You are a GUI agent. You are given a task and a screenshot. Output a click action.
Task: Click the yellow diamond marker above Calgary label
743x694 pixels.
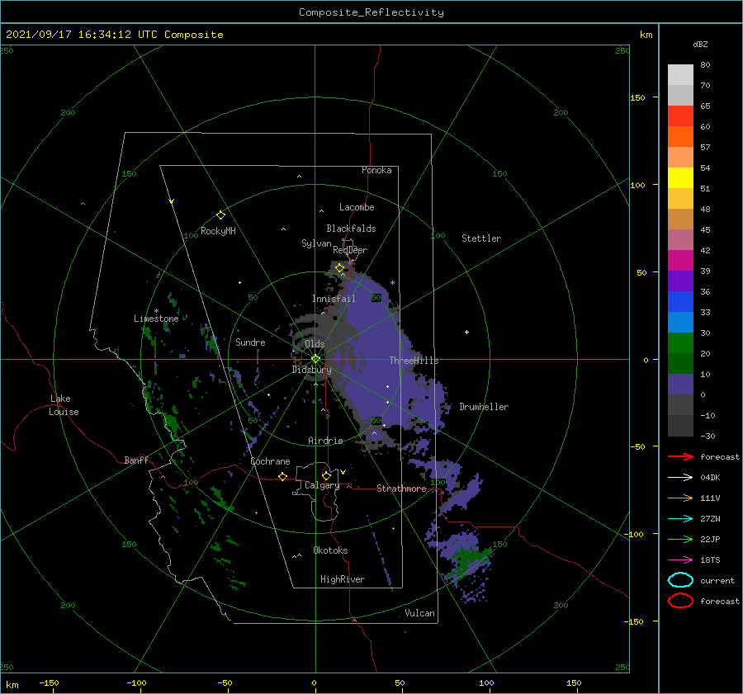(326, 475)
